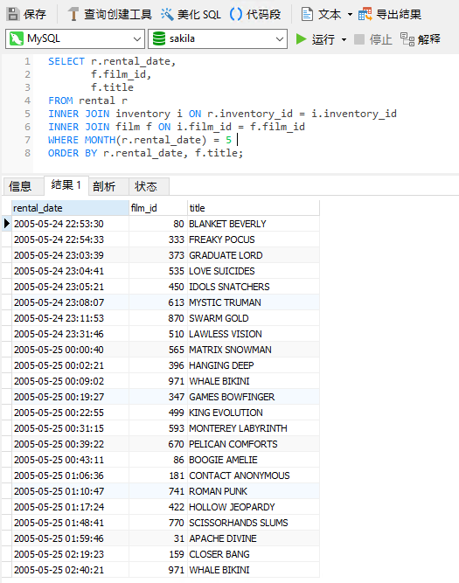Click the Stop (停止) button

[373, 39]
